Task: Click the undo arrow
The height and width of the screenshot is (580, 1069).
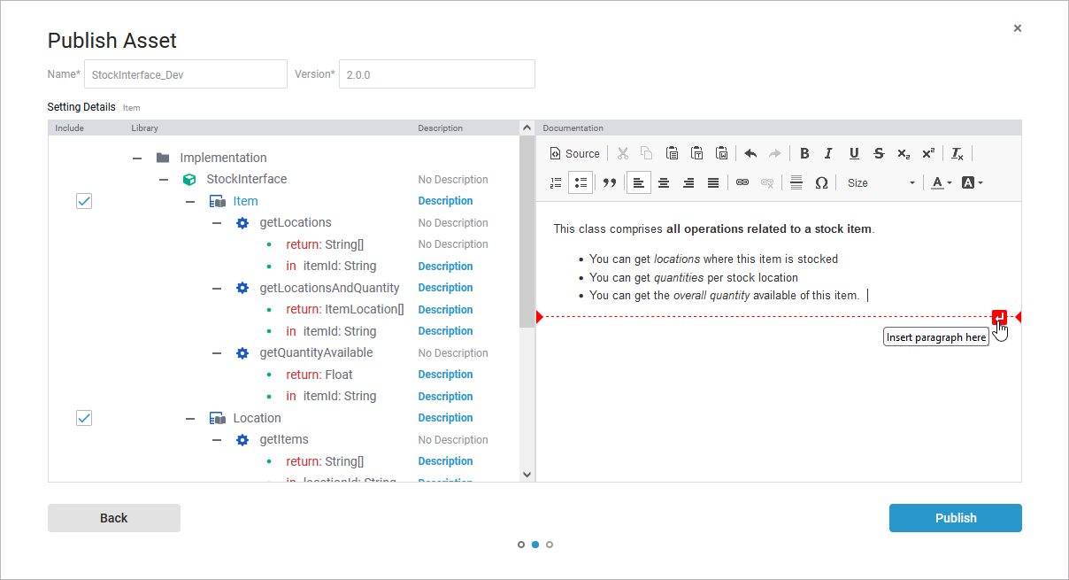Action: click(750, 153)
